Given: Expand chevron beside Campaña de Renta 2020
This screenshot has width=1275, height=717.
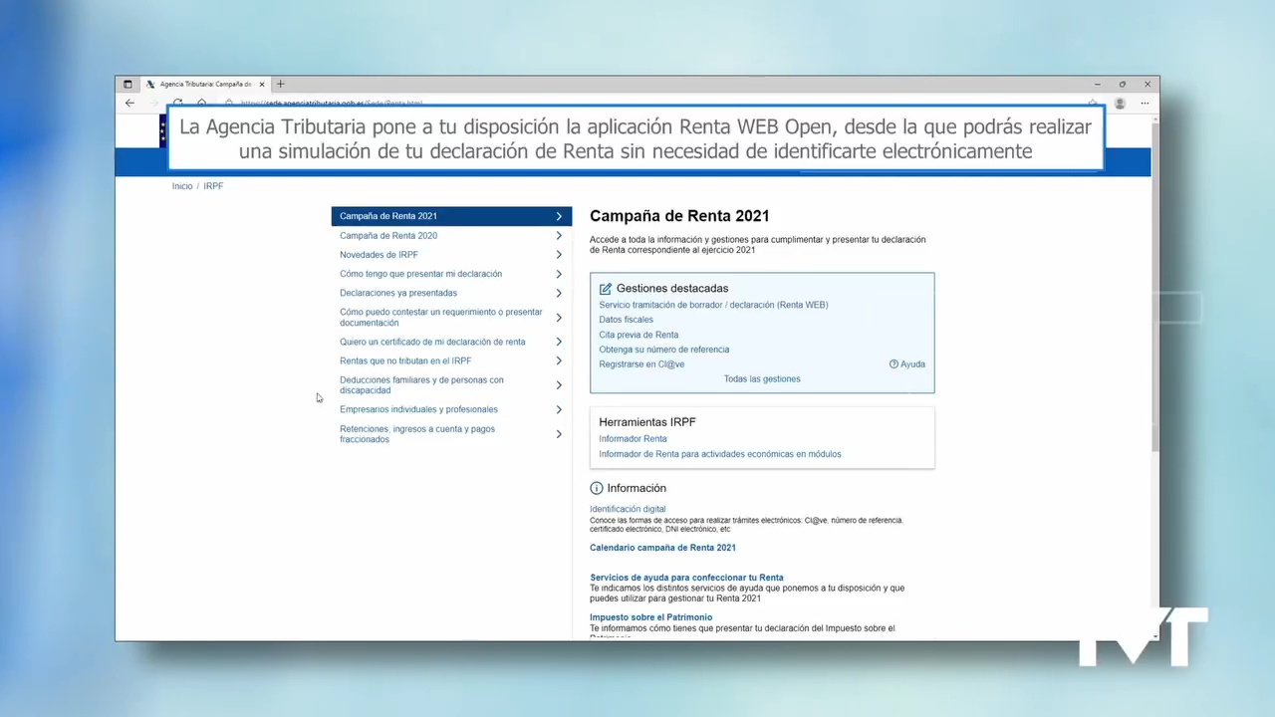Looking at the screenshot, I should (559, 236).
